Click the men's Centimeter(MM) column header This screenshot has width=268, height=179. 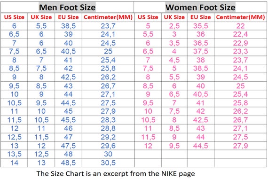(x=108, y=17)
